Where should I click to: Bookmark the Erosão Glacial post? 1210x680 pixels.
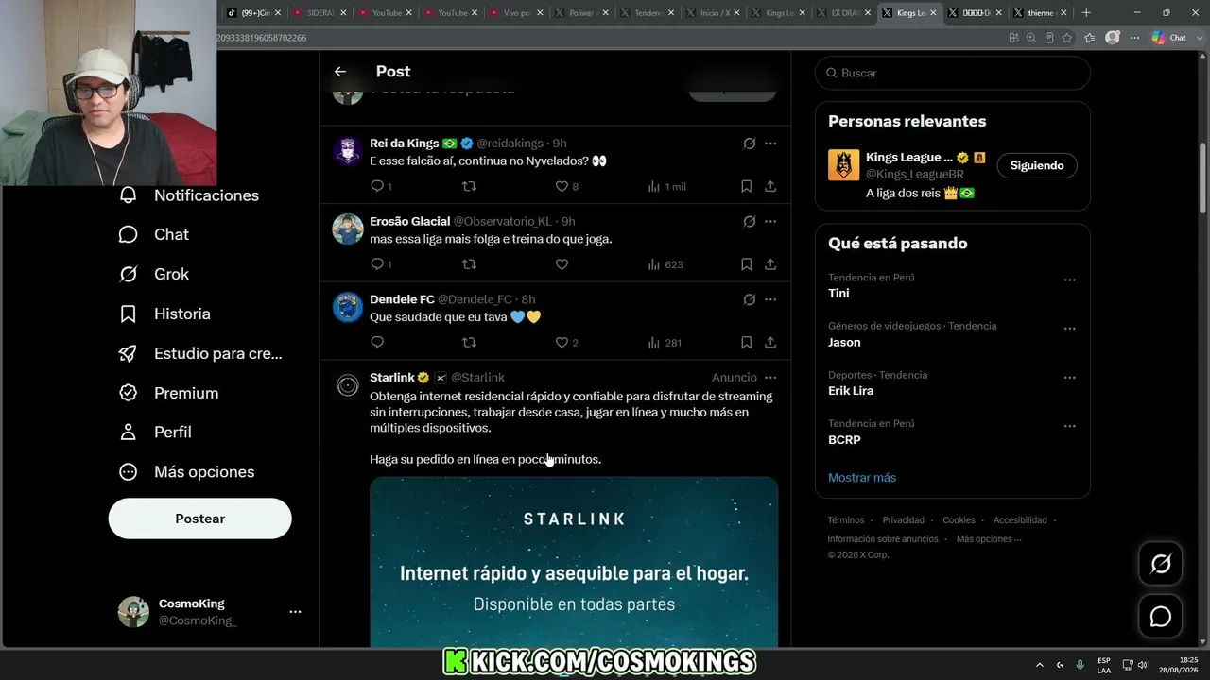tap(746, 264)
